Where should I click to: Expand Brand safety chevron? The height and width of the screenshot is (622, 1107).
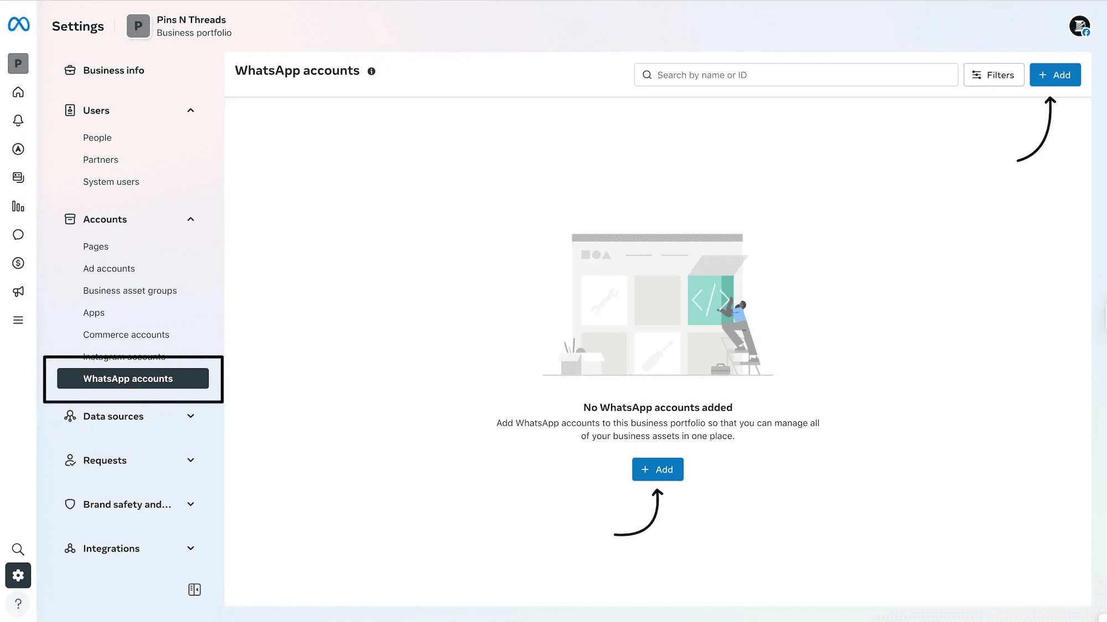point(191,504)
